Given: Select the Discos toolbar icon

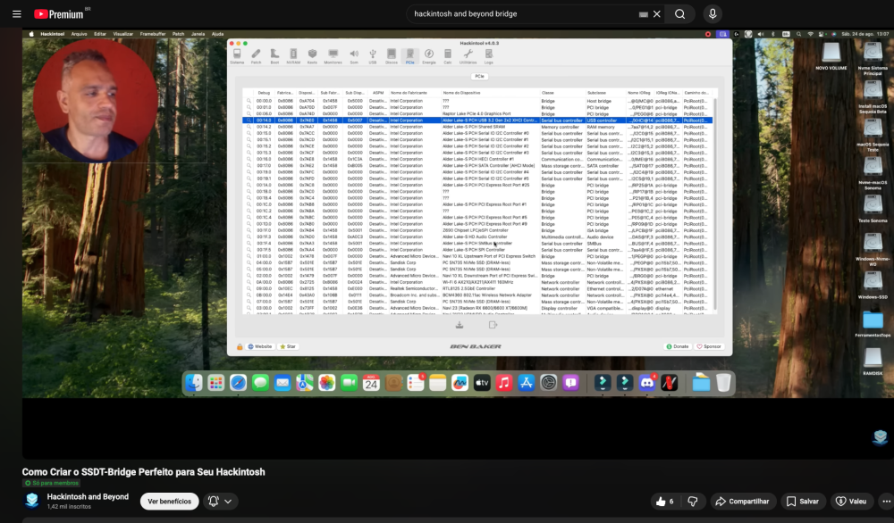Looking at the screenshot, I should coord(392,55).
